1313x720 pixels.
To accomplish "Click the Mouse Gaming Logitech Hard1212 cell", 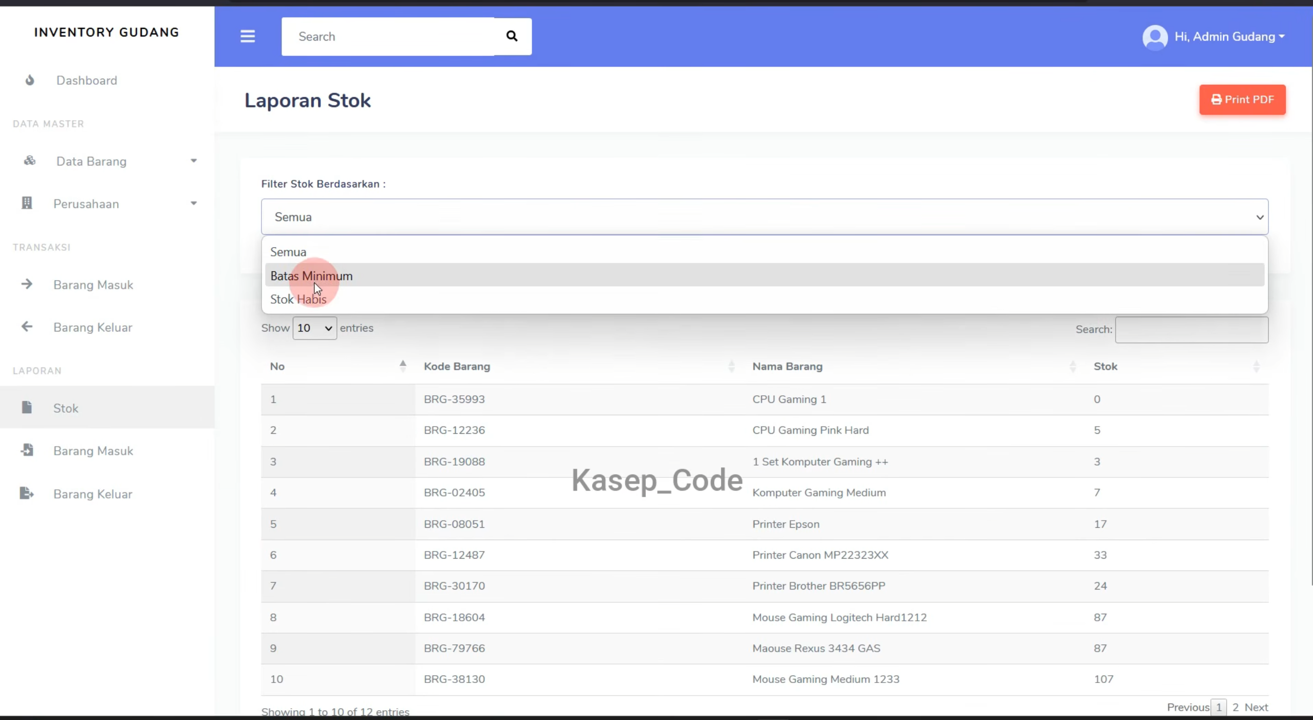I will tap(914, 617).
